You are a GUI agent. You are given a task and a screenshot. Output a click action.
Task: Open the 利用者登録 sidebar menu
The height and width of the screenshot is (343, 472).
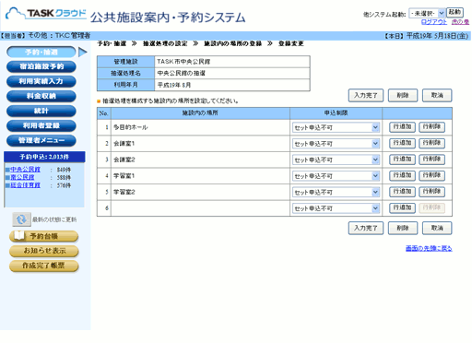click(41, 125)
